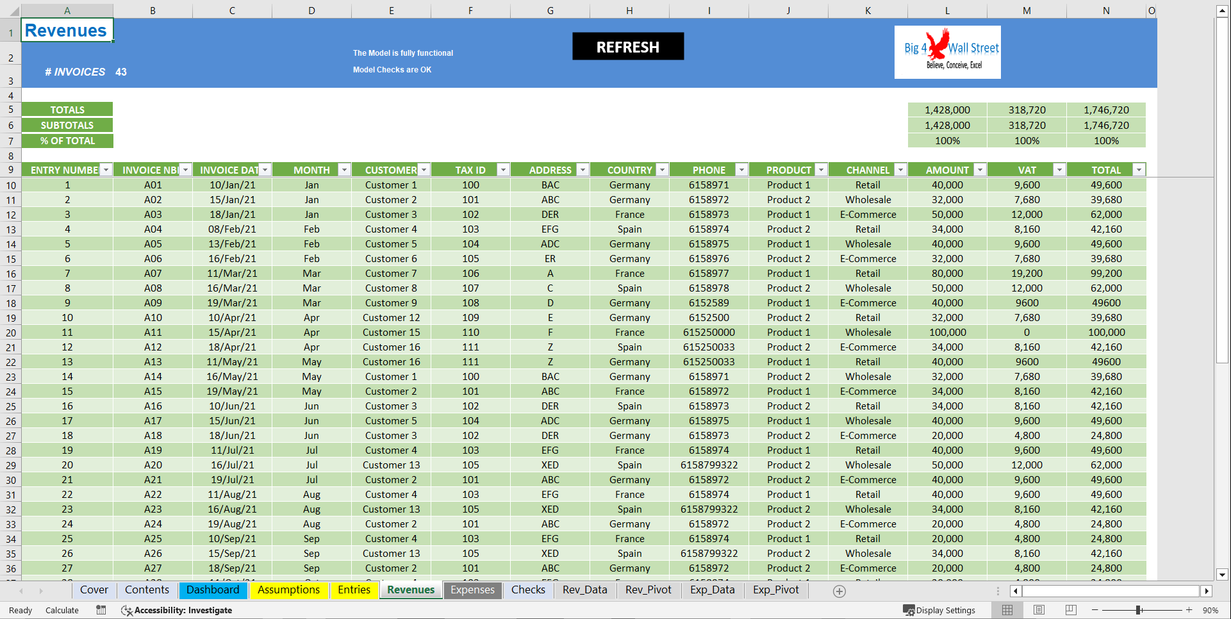Image resolution: width=1231 pixels, height=619 pixels.
Task: Open the CUSTOMER column filter dropdown
Action: [424, 169]
